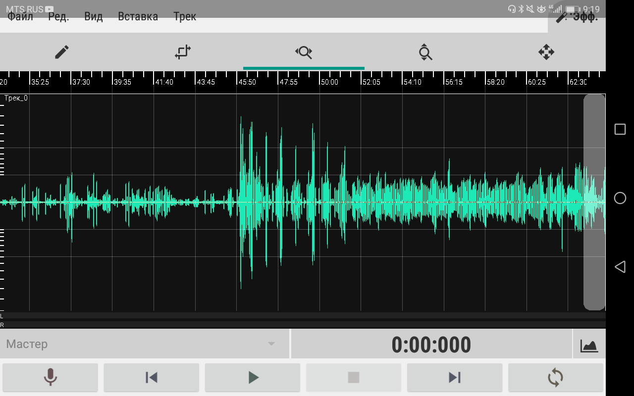Click the 37:30 mark on the timeline
634x396 pixels.
81,82
